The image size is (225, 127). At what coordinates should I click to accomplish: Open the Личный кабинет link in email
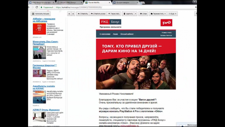[127, 34]
